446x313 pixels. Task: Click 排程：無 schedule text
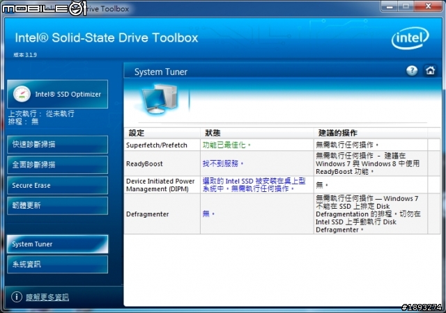click(x=23, y=122)
